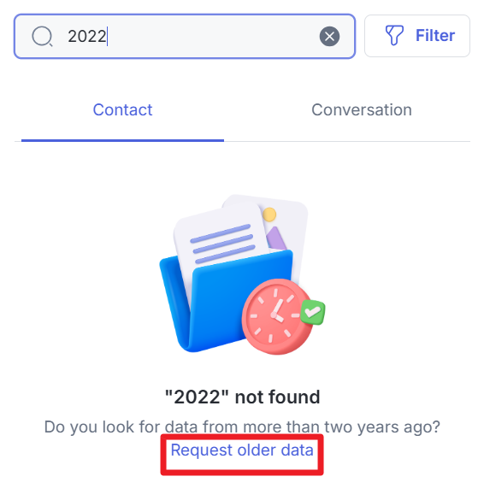Switch to the Conversation tab

click(362, 110)
